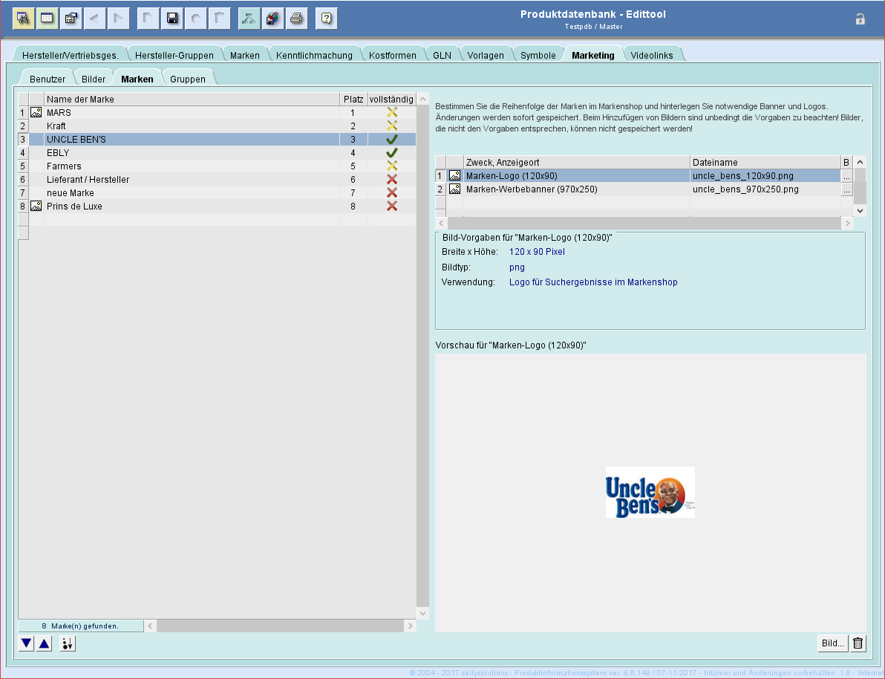This screenshot has height=679, width=885.
Task: Click image icon beside Prins de Luxe
Action: [x=36, y=207]
